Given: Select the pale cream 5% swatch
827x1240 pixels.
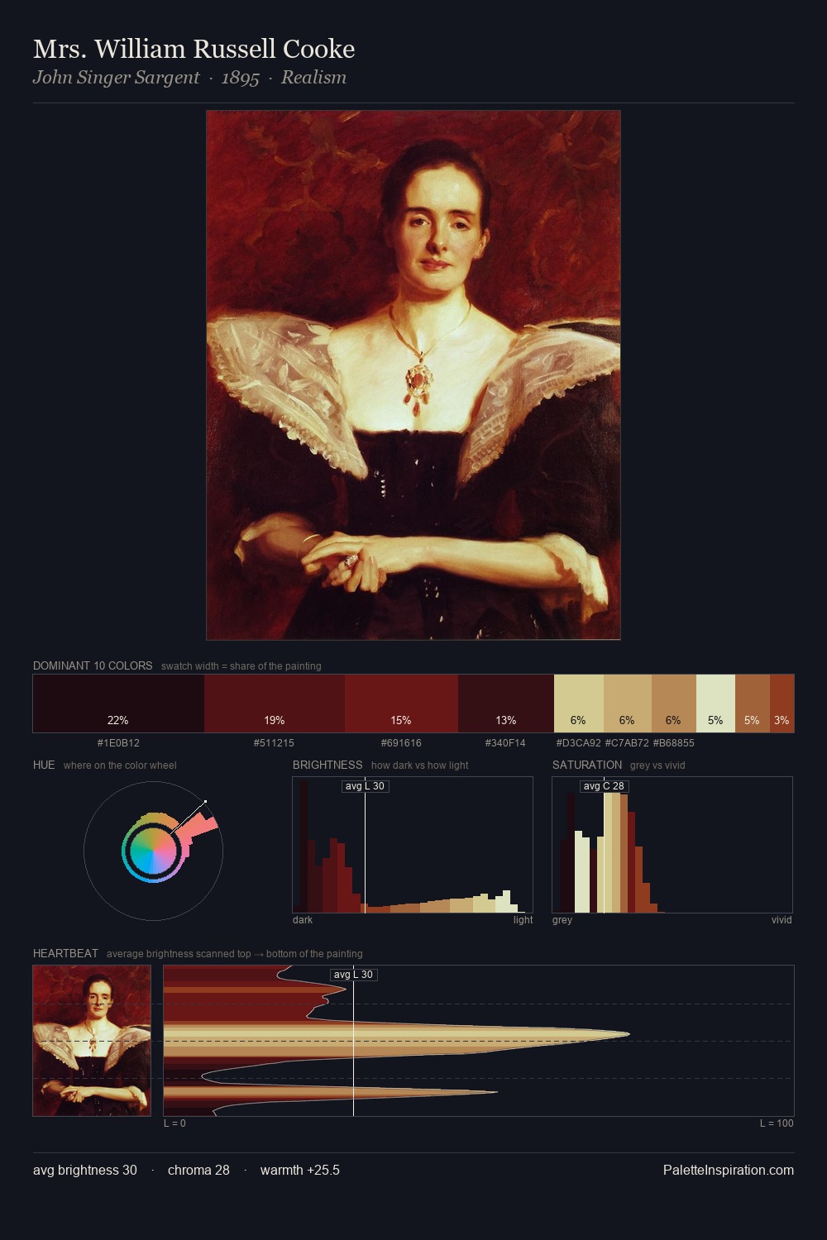Looking at the screenshot, I should coord(715,703).
